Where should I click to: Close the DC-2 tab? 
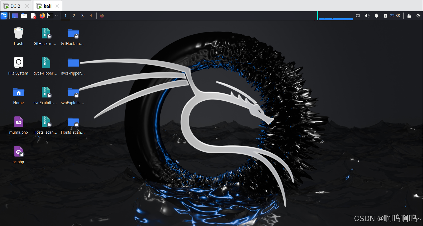click(x=27, y=6)
